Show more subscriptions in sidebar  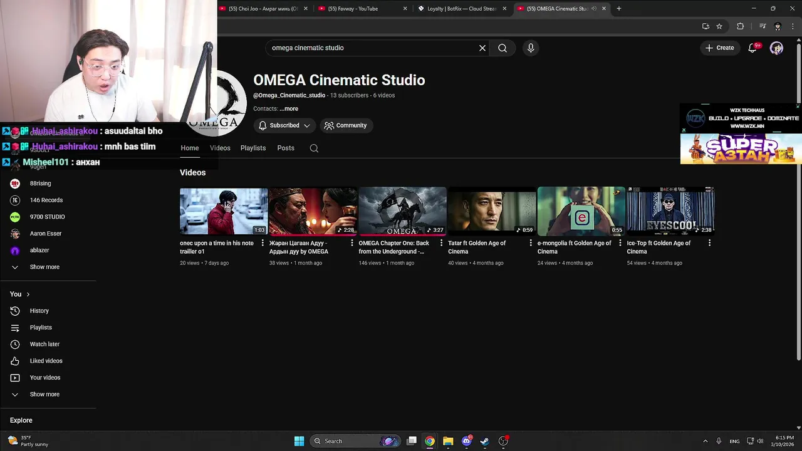44,267
